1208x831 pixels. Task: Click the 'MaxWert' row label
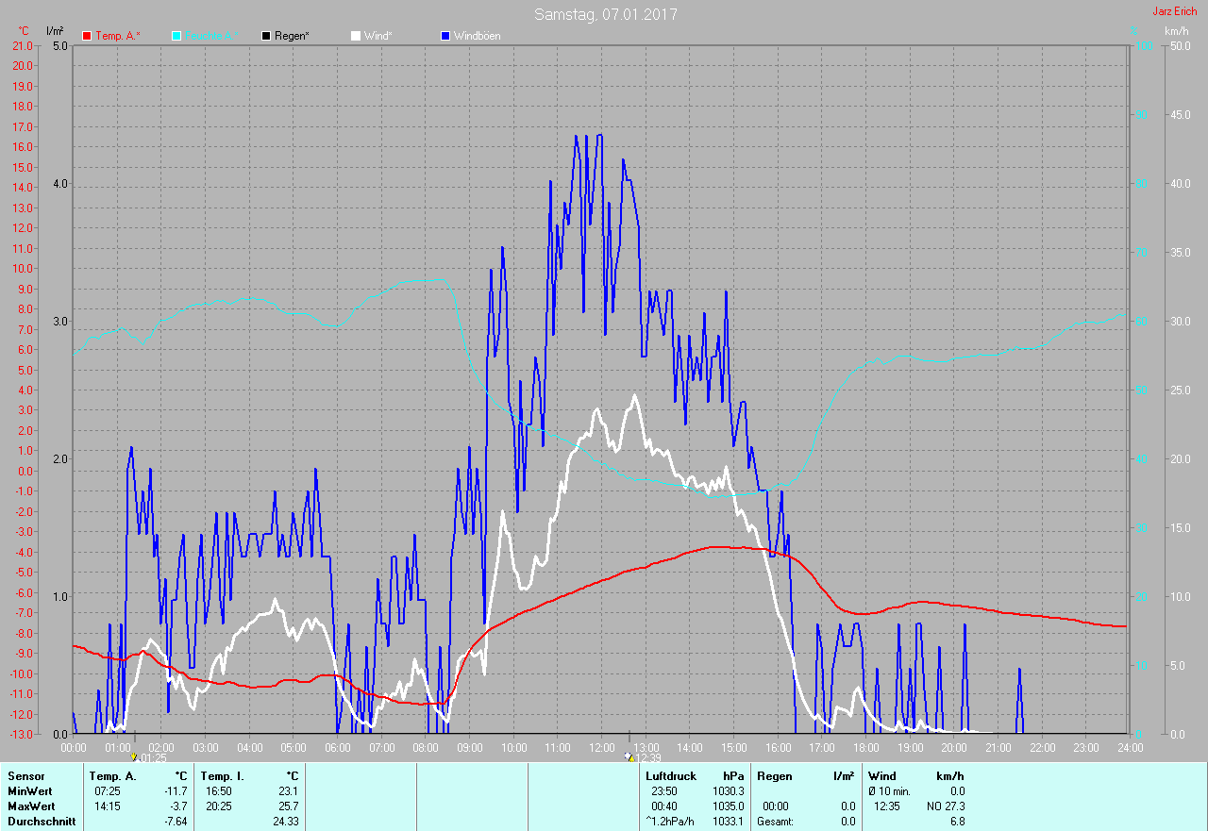[x=31, y=806]
